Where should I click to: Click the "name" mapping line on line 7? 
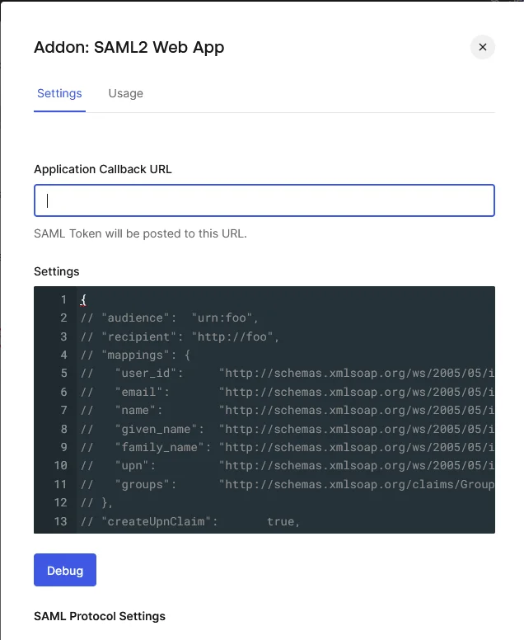[x=288, y=410]
